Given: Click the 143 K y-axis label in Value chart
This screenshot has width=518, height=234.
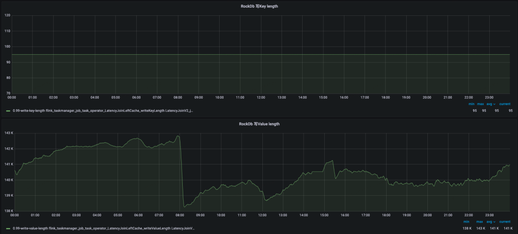Looking at the screenshot, I should (x=9, y=133).
